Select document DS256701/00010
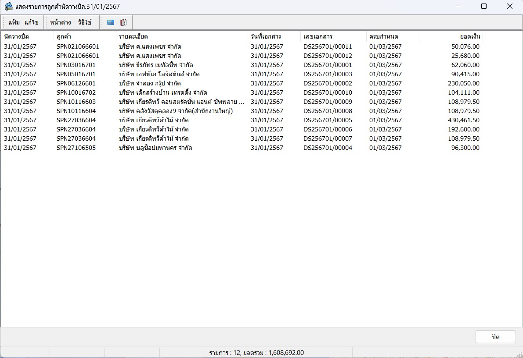The height and width of the screenshot is (358, 523). 328,92
